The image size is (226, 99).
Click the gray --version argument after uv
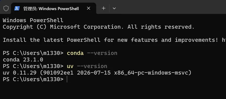pos(92,66)
